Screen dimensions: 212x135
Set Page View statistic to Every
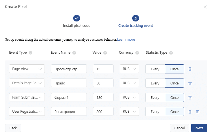(x=155, y=69)
